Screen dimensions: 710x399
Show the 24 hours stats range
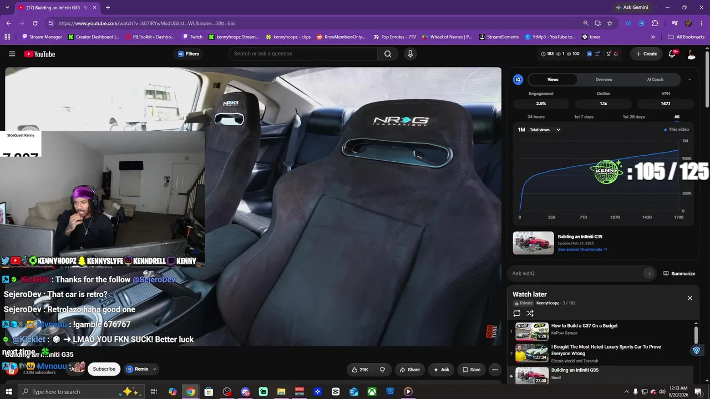pos(536,117)
